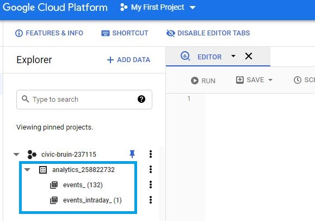
Task: Click the play icon beside Run
Action: click(194, 81)
